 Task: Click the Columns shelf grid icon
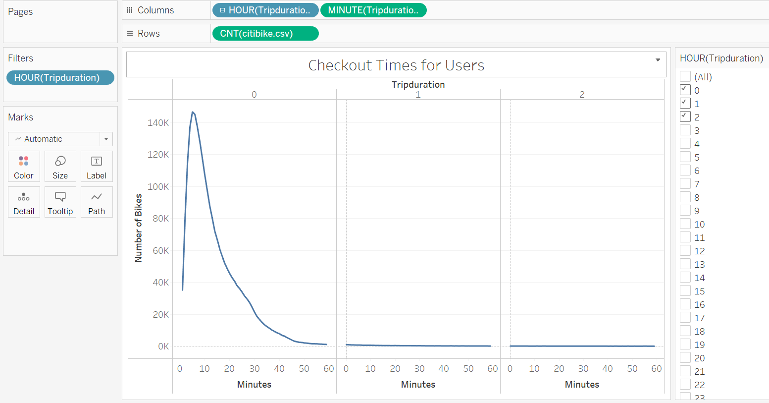point(130,10)
